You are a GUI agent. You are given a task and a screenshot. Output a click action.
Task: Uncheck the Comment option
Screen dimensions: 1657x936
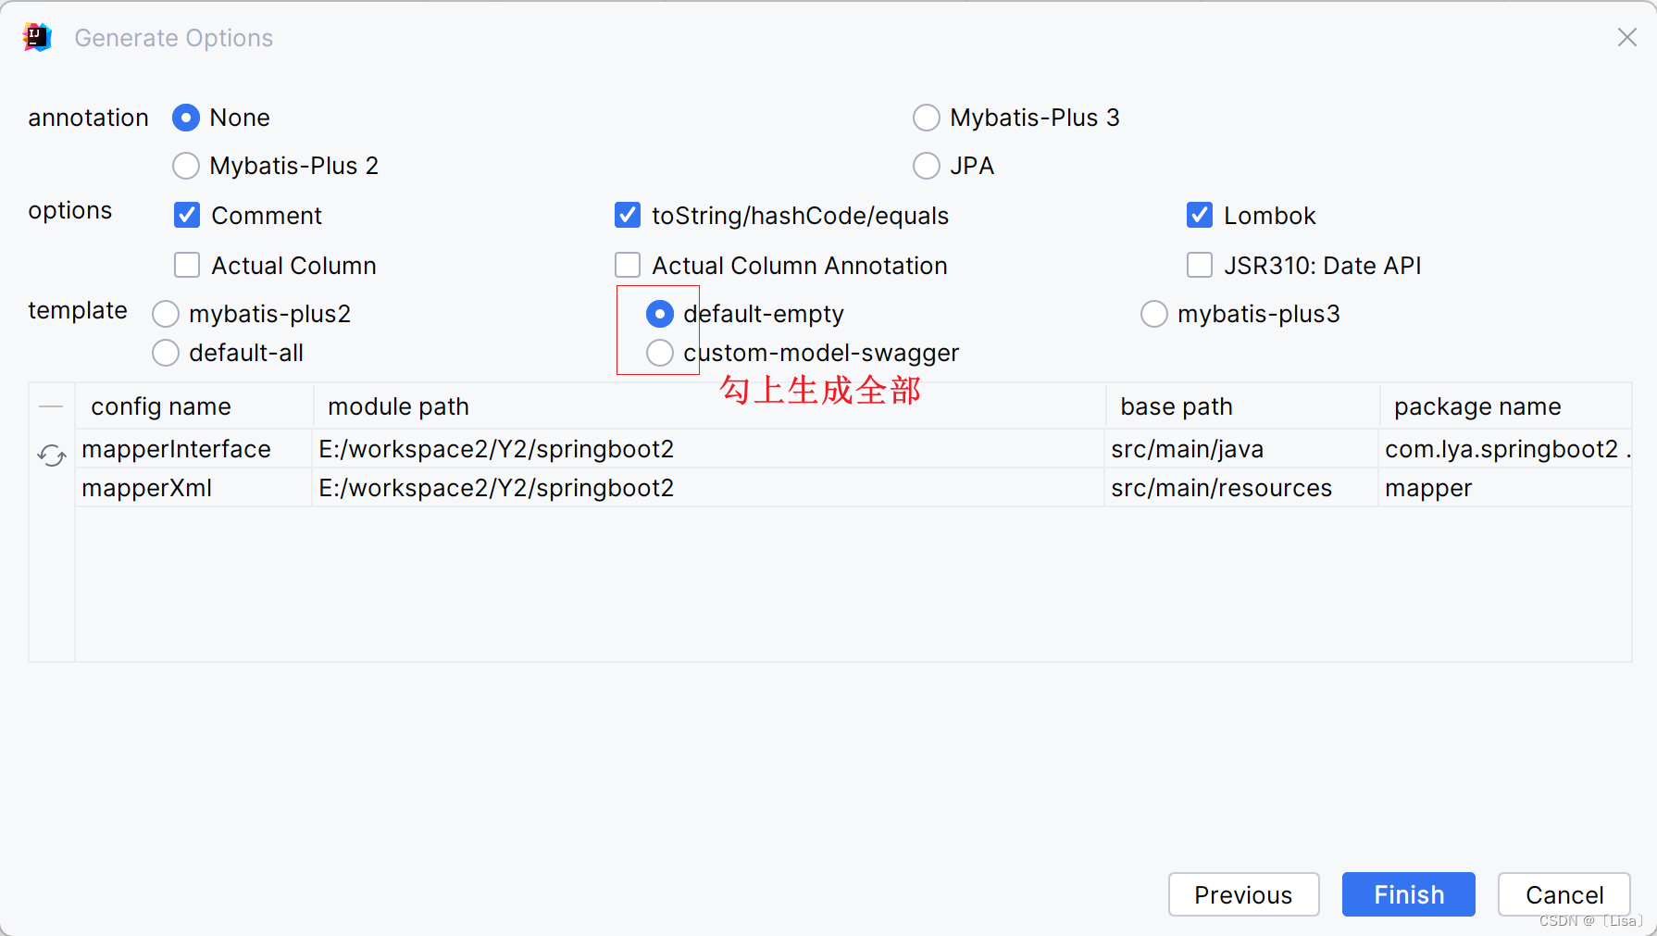186,215
